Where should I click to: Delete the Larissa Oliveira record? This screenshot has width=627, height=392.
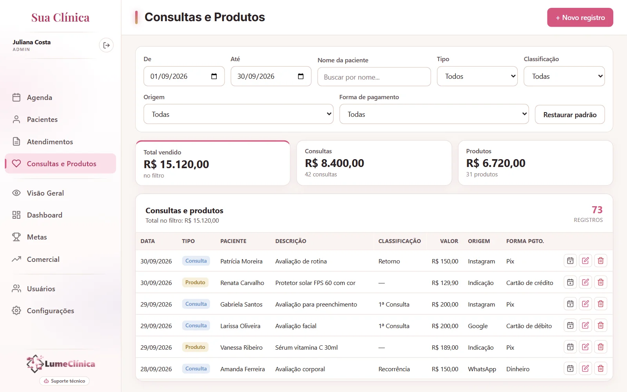601,325
